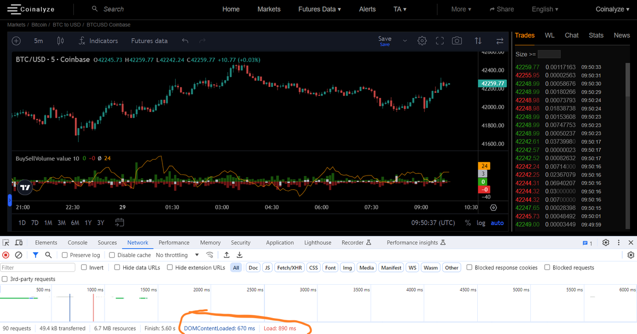Toggle the network filter funnel icon

[36, 255]
